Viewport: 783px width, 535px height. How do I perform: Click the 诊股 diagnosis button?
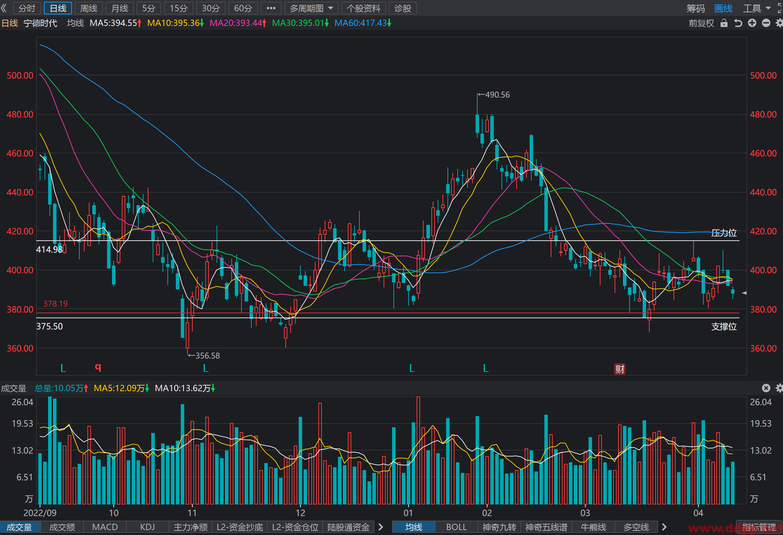pos(403,8)
